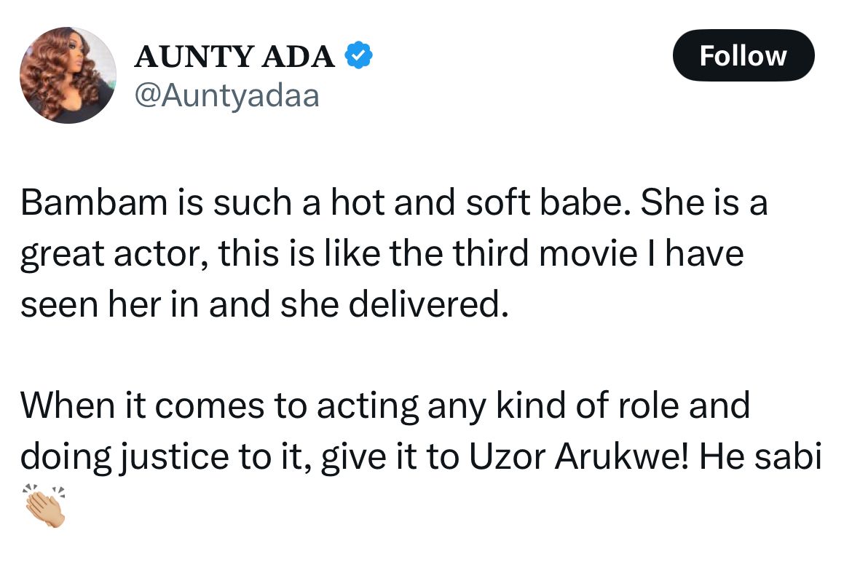Screen dimensions: 852x586
Task: Click the blue verified badge
Action: coord(358,55)
